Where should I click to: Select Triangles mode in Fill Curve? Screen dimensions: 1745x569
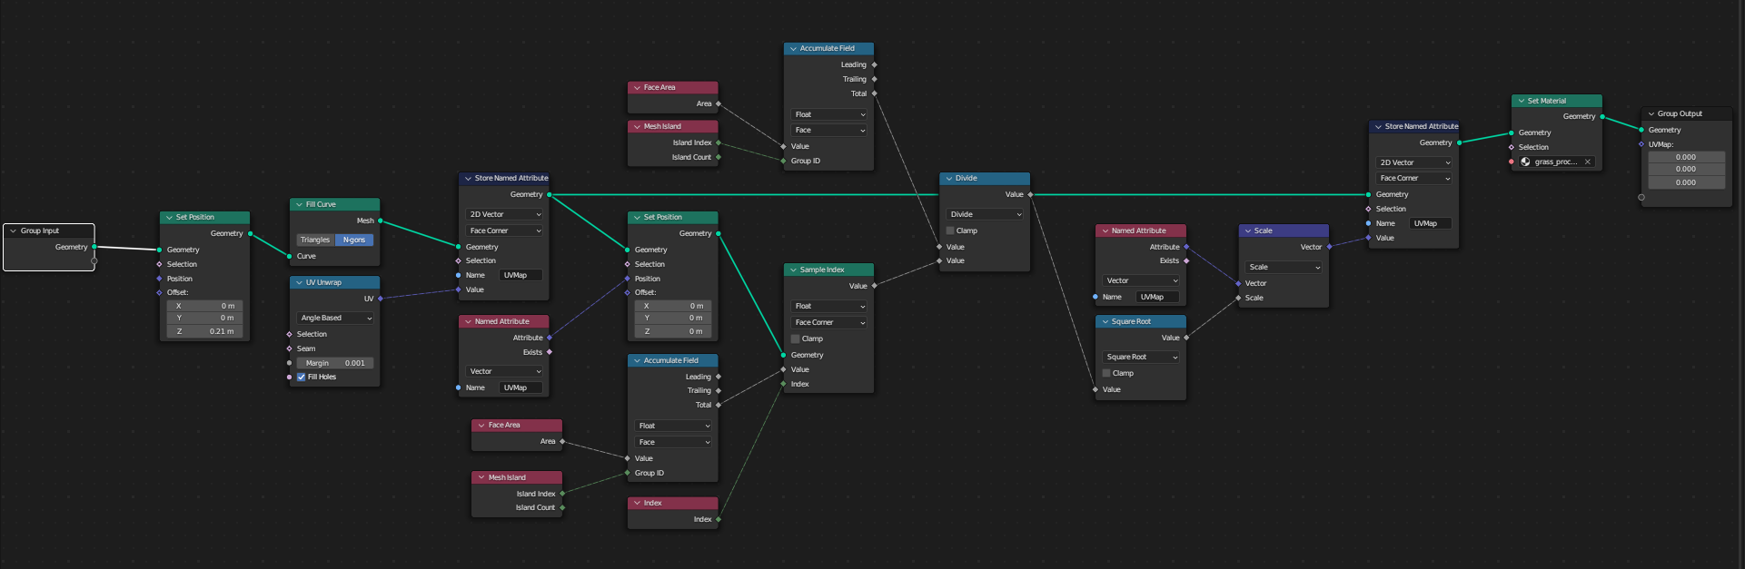tap(315, 240)
